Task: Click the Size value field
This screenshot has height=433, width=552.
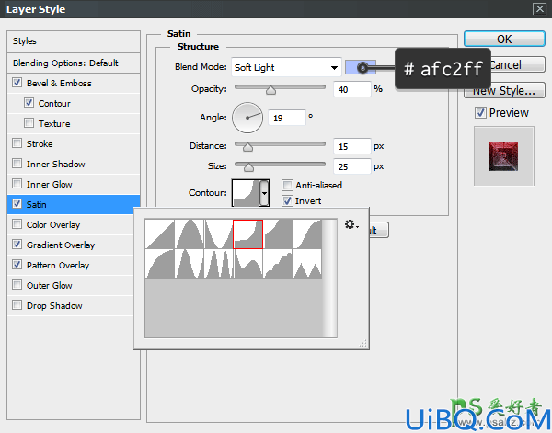Action: pyautogui.click(x=352, y=166)
